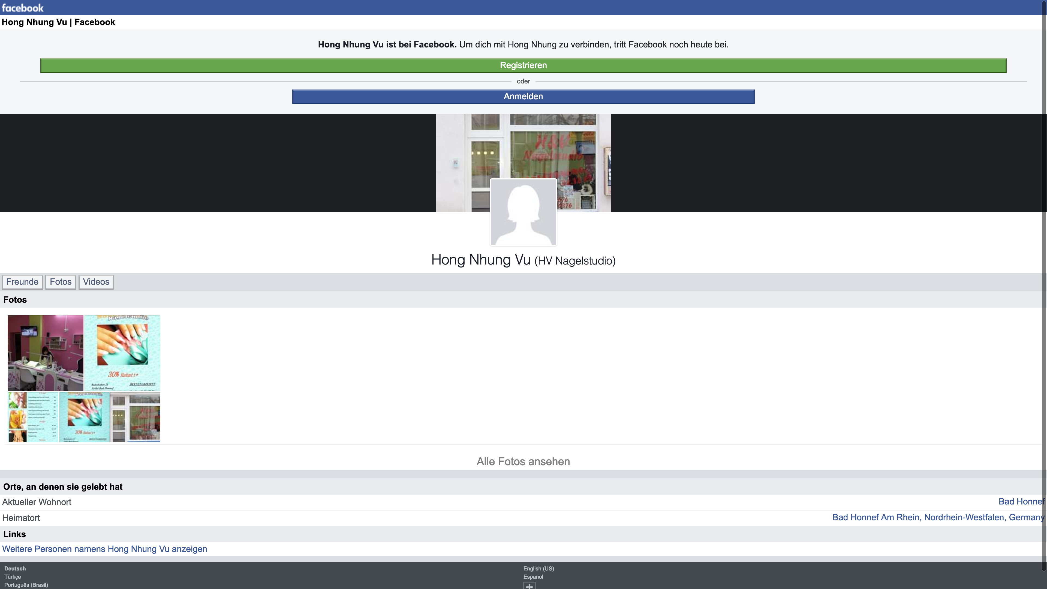
Task: Click 'Hong Nhung Vu ist bei Facebook.' text
Action: click(387, 45)
